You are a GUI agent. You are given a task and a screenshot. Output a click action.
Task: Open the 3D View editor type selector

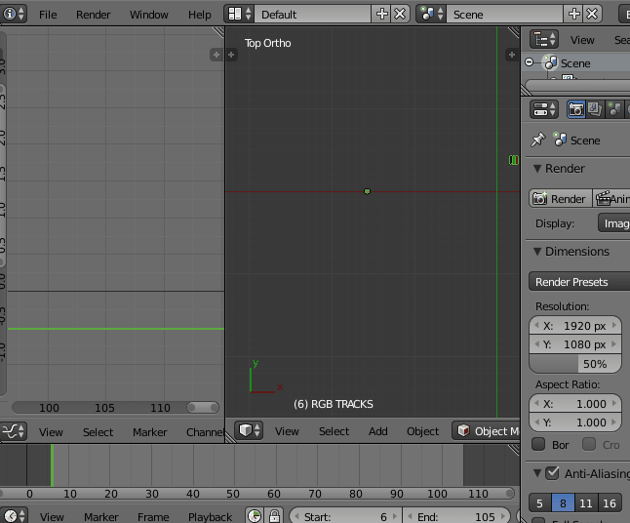[x=249, y=430]
